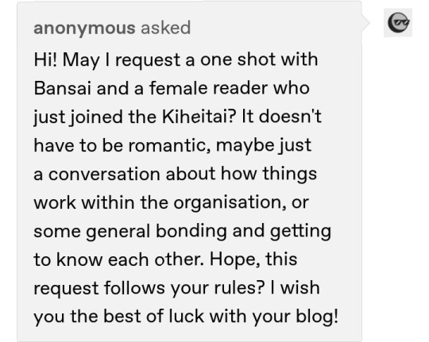Click the word 'romantic,' in the ask
The width and height of the screenshot is (429, 342).
click(x=170, y=145)
